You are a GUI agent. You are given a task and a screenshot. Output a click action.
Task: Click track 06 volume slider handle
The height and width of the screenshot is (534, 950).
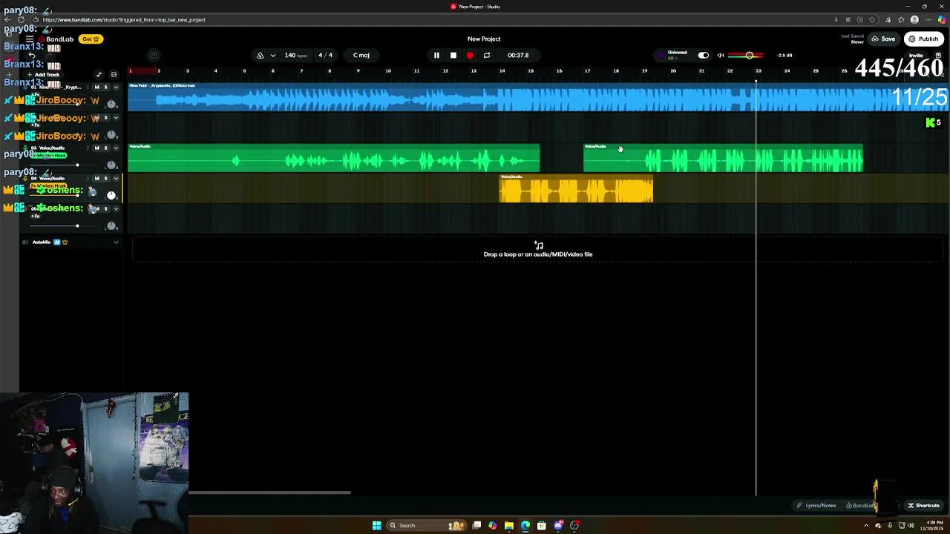77,226
